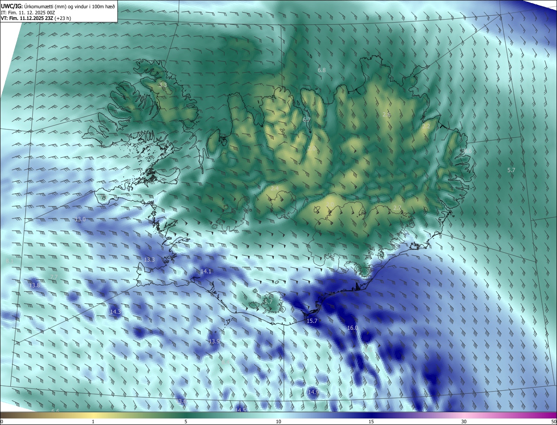Click the valid time line 'VT: Fim. 11.12.2025 23Z (+23 h)'
557x425 pixels.
(36, 18)
